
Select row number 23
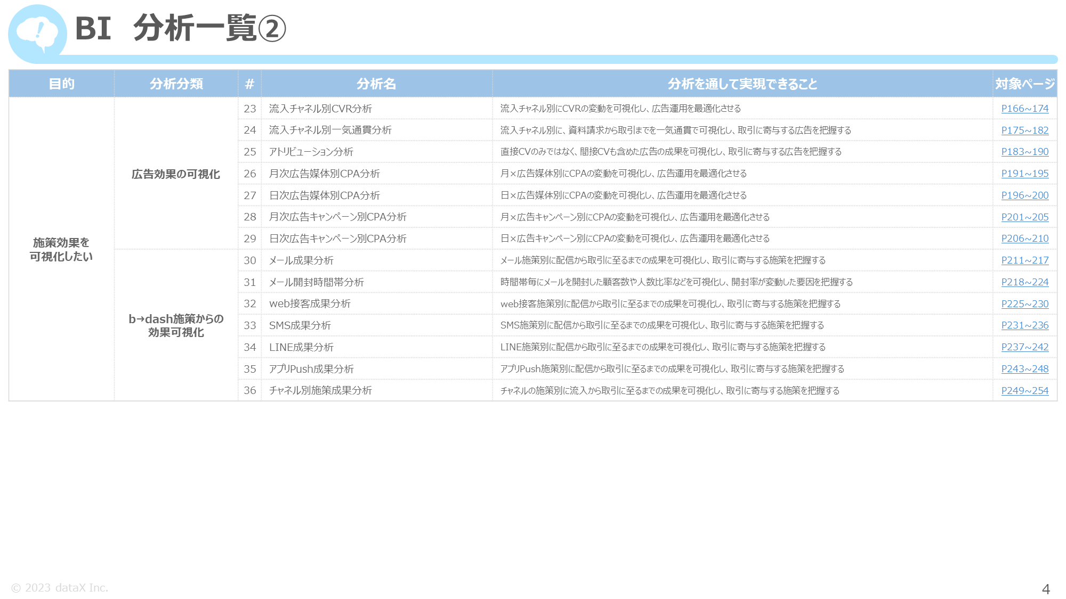click(x=249, y=109)
